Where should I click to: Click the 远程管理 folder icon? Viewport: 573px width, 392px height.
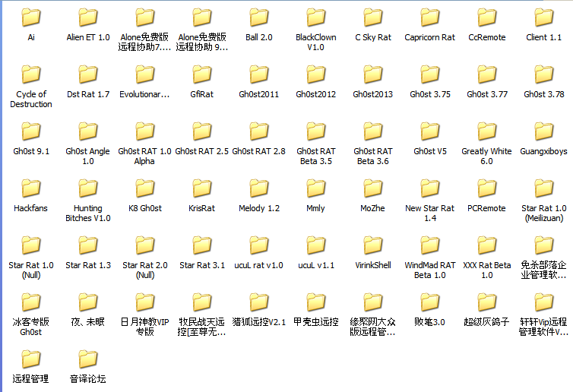tap(31, 359)
